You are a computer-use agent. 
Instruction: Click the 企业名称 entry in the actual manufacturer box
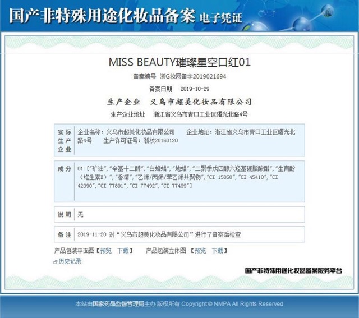(x=126, y=132)
